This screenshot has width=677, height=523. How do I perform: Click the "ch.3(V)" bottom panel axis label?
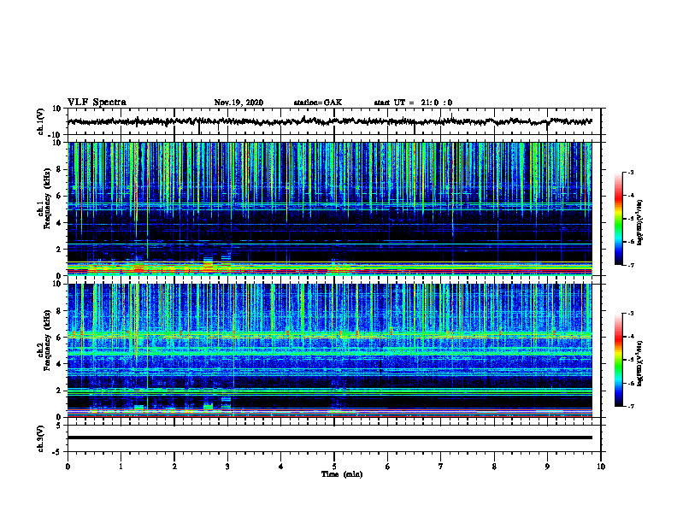click(x=41, y=439)
